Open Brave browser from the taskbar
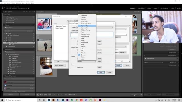 click(95, 100)
